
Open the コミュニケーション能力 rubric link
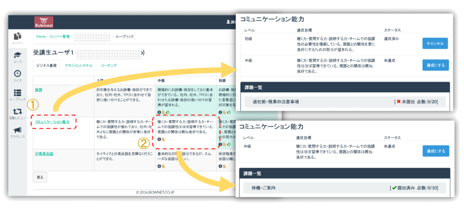pos(52,121)
